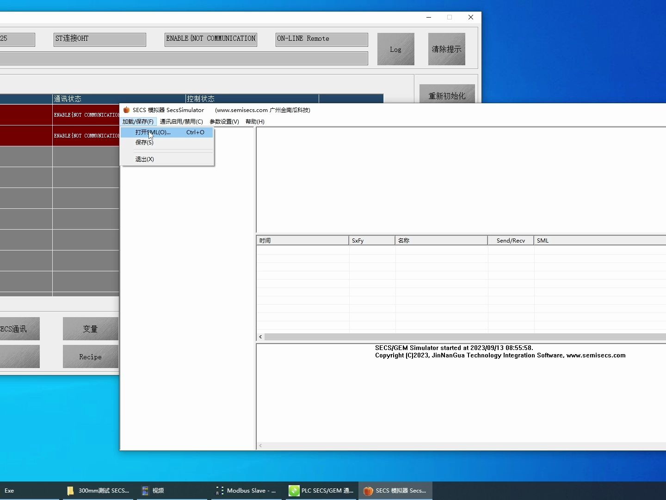Click the SML column header
666x500 pixels.
point(600,240)
